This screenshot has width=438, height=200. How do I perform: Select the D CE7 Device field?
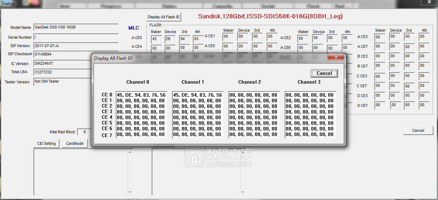coord(395,105)
